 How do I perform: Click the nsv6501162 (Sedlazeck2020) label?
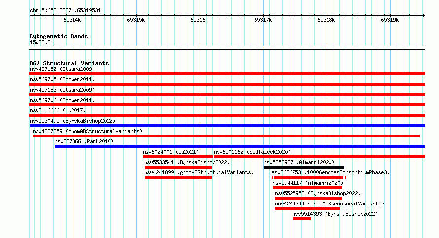click(252, 152)
